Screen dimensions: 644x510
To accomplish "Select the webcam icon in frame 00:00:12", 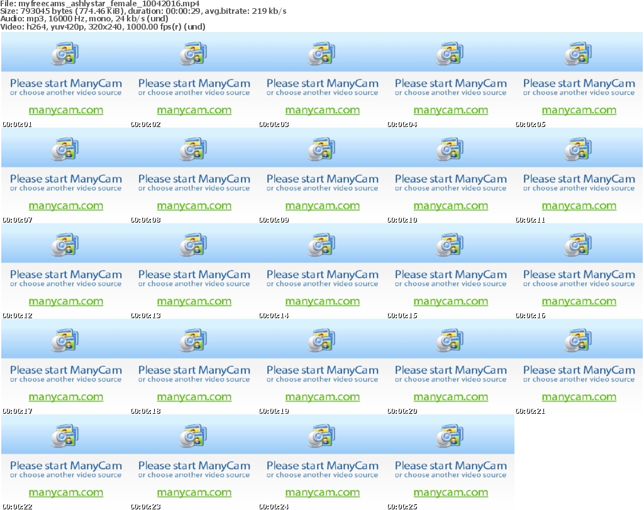I will pyautogui.click(x=65, y=245).
